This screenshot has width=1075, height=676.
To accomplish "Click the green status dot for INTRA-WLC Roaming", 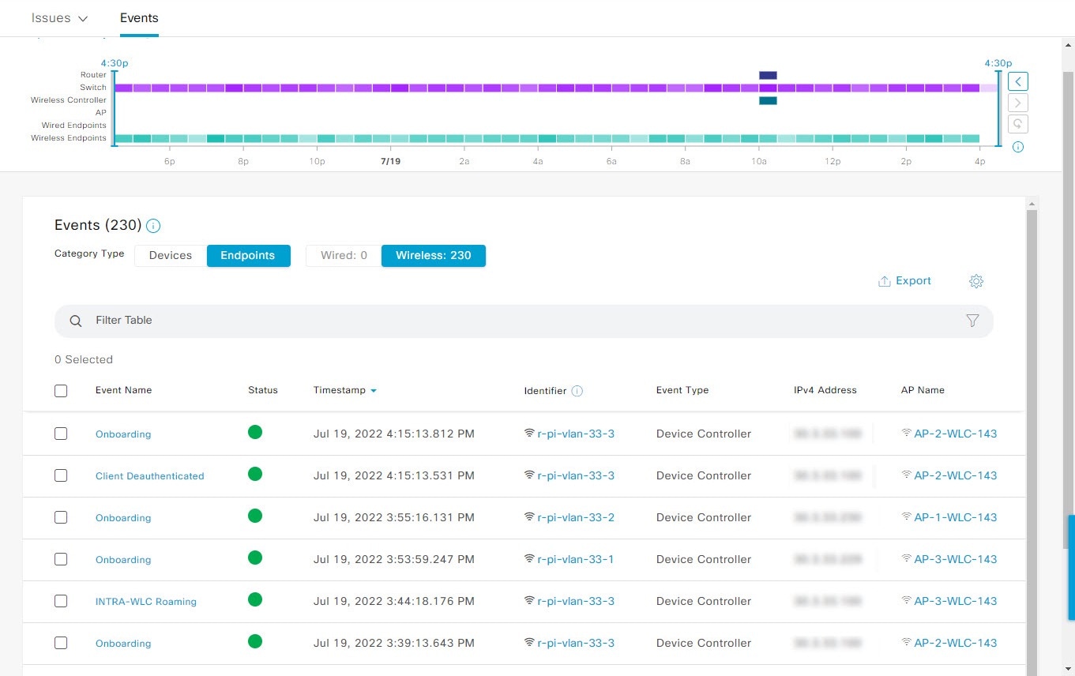I will click(x=254, y=599).
